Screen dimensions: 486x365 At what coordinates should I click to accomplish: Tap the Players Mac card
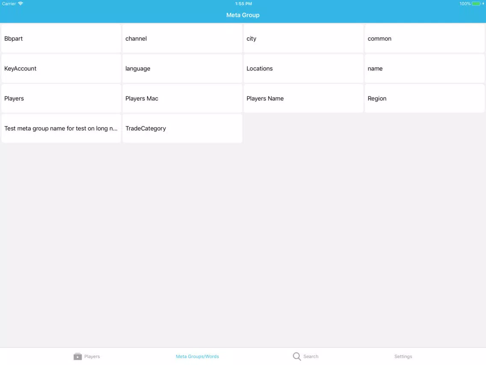[x=182, y=99]
